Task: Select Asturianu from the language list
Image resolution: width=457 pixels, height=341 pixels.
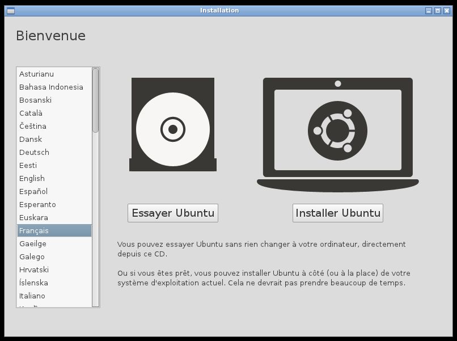Action: point(54,74)
